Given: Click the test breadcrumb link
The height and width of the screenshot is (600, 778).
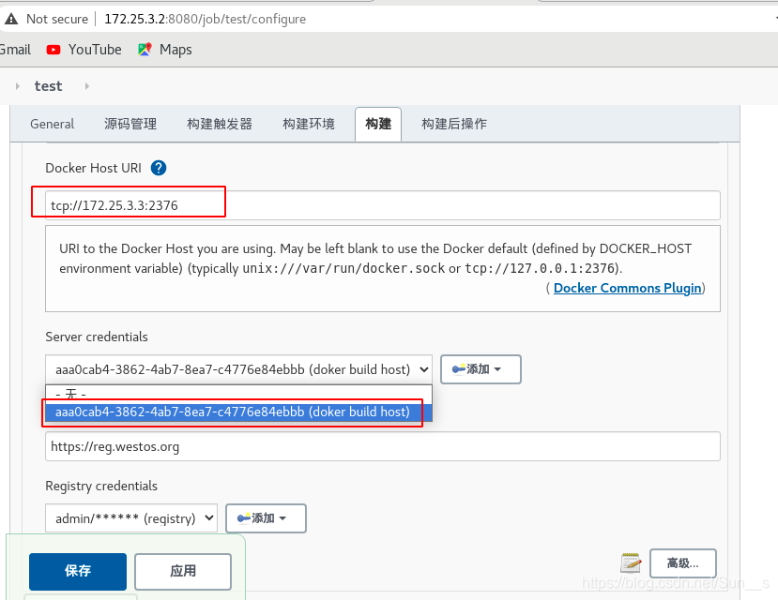Looking at the screenshot, I should click(48, 86).
